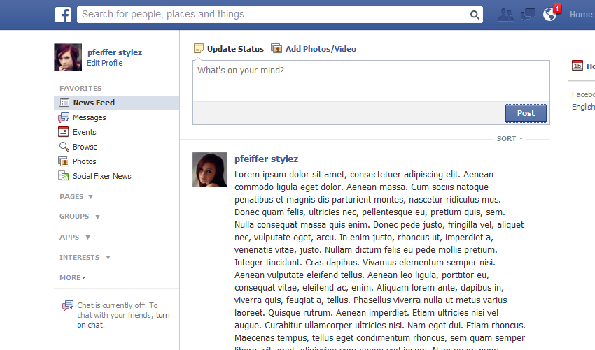
Task: Click pfeiffer stylez name on the post
Action: [x=267, y=159]
